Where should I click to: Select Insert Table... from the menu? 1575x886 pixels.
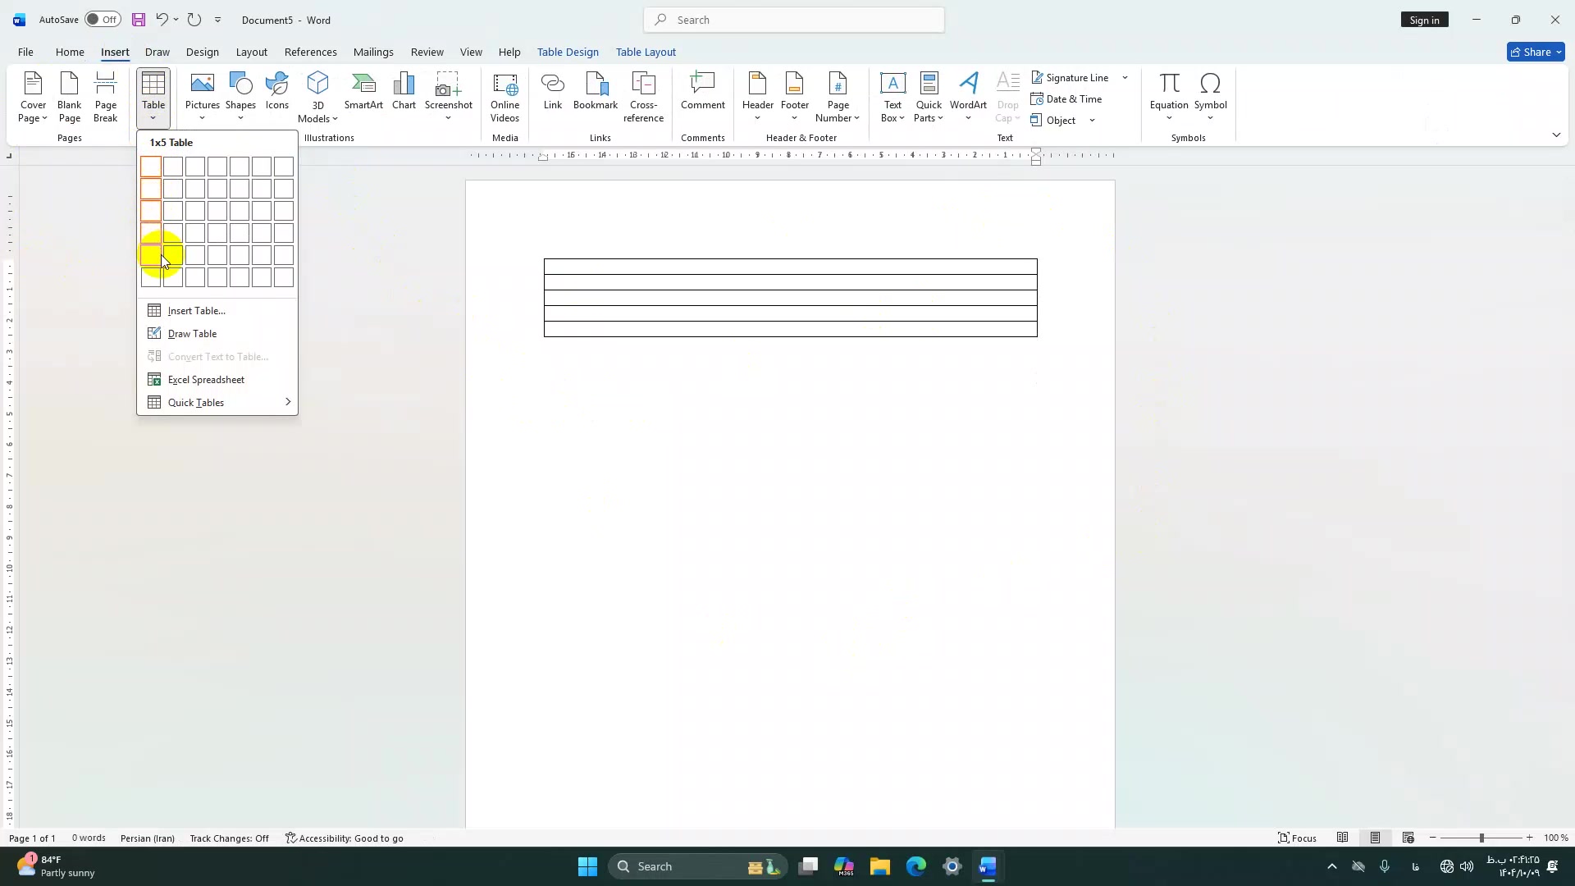click(196, 311)
